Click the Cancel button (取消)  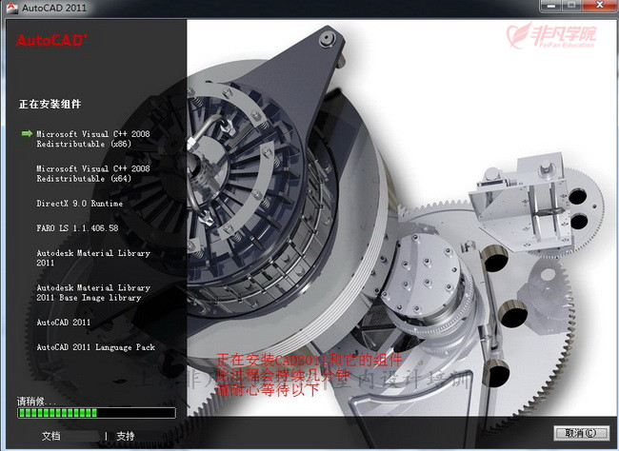pos(581,433)
